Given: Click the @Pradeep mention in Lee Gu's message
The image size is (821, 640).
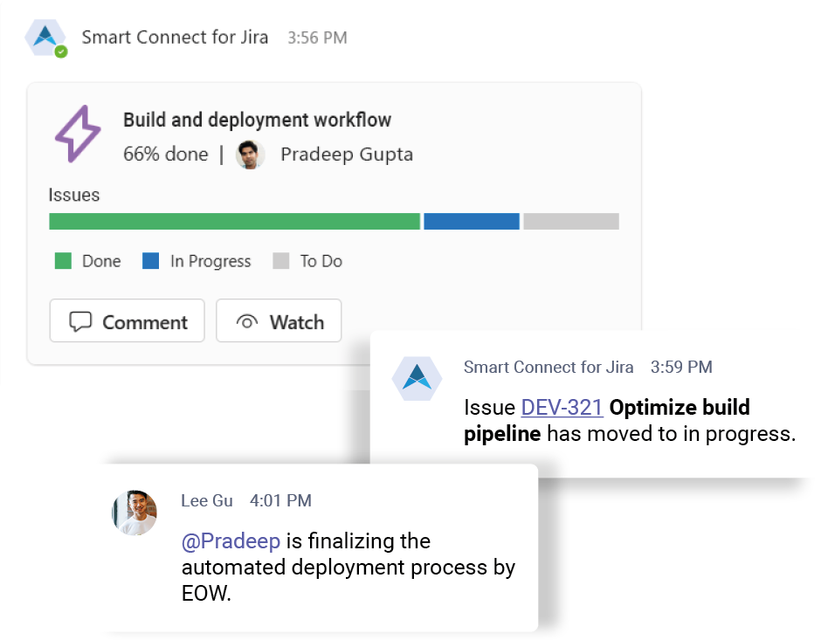Looking at the screenshot, I should pyautogui.click(x=230, y=541).
